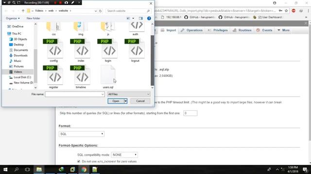
Task: Click the New folder button
Action: coord(34,18)
